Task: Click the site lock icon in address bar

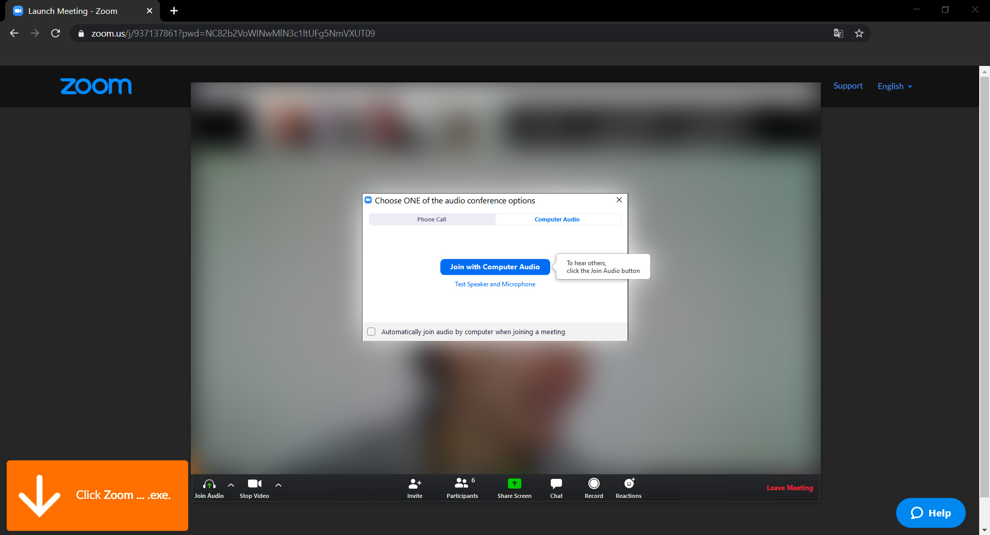Action: click(x=81, y=33)
